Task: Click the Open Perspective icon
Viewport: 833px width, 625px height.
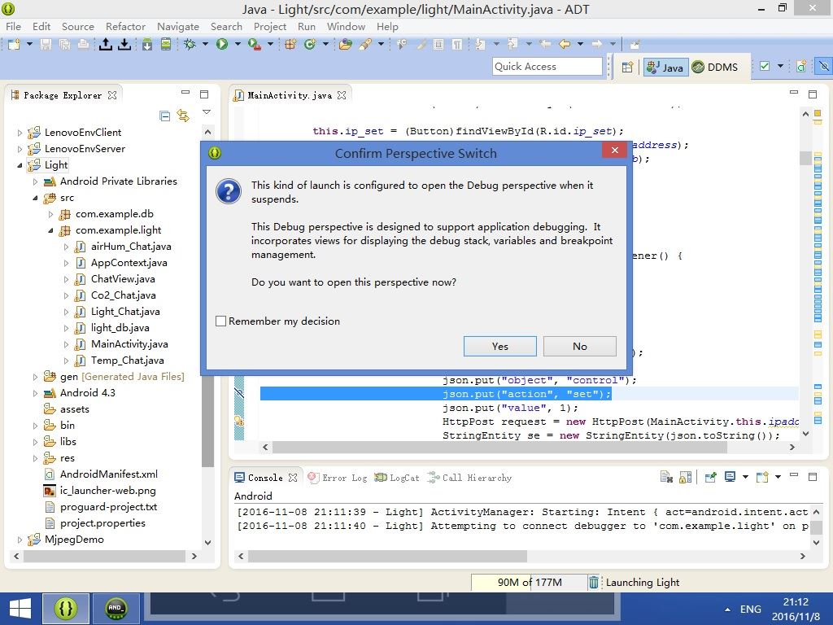Action: coord(627,67)
